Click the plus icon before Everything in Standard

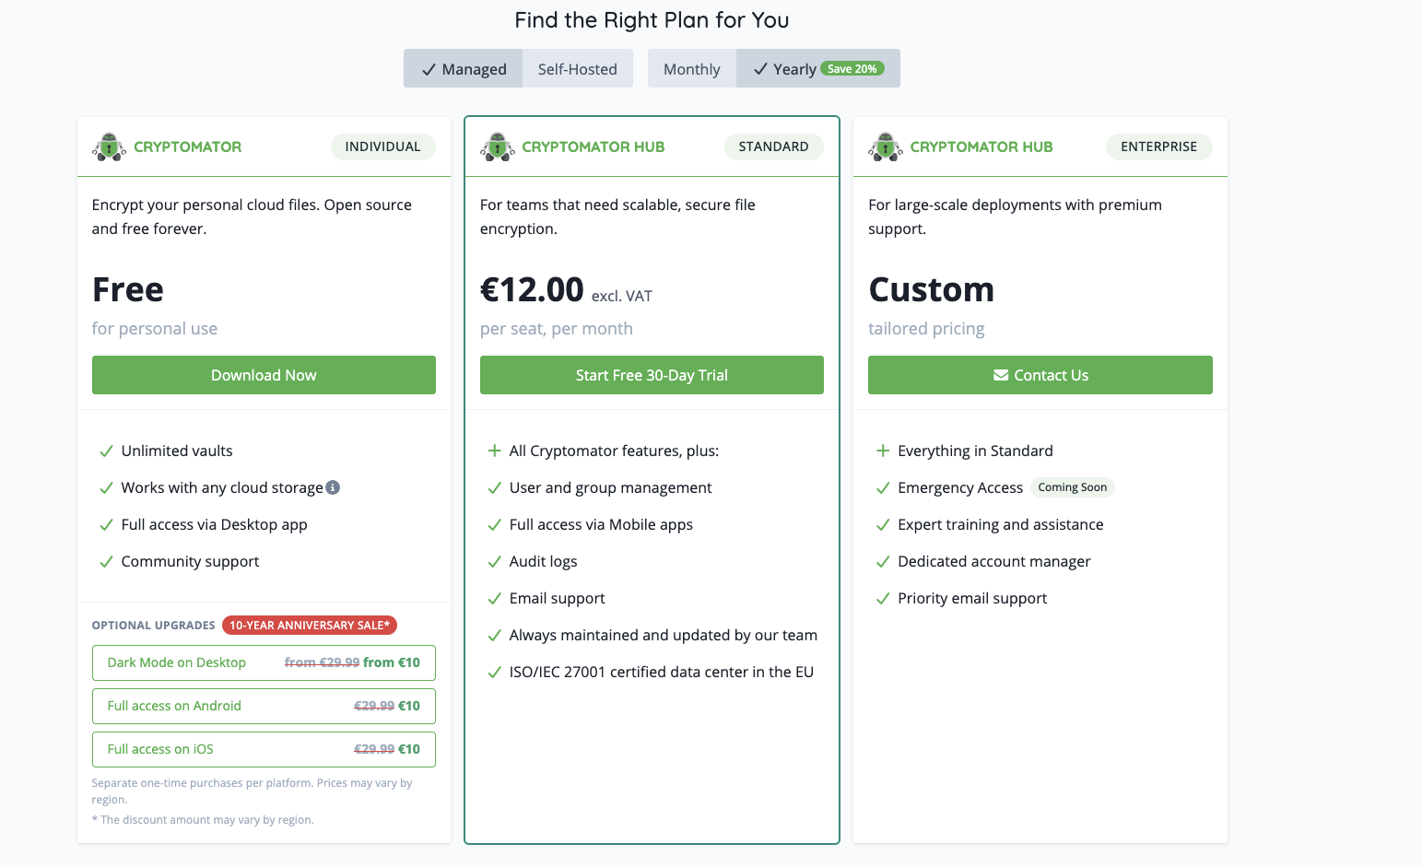click(883, 451)
